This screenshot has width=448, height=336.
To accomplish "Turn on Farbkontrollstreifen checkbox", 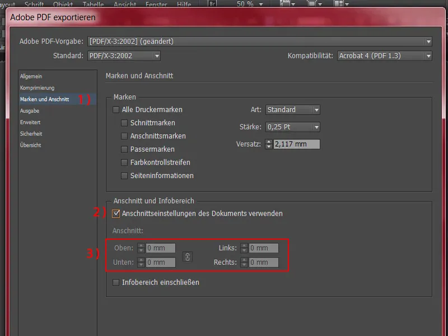I will click(x=124, y=162).
